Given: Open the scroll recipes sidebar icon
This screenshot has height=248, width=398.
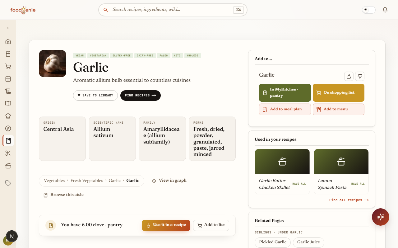Looking at the screenshot, I should click(8, 91).
